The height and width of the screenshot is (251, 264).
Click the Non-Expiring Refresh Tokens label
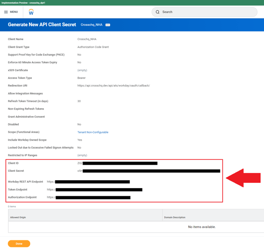click(x=26, y=109)
